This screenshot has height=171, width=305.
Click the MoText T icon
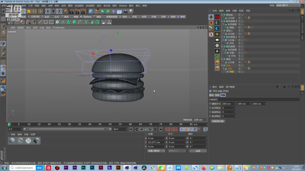pyautogui.click(x=86, y=22)
